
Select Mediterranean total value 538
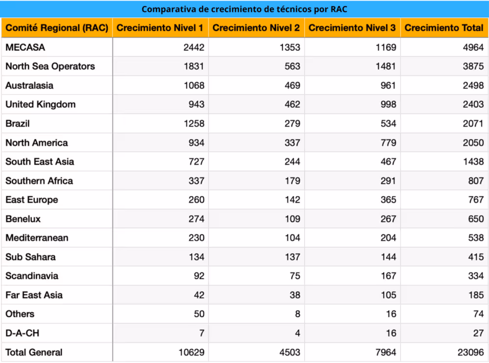(476, 238)
